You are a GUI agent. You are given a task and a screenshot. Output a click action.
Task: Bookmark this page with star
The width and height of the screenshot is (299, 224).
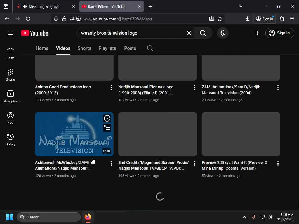coord(220,19)
